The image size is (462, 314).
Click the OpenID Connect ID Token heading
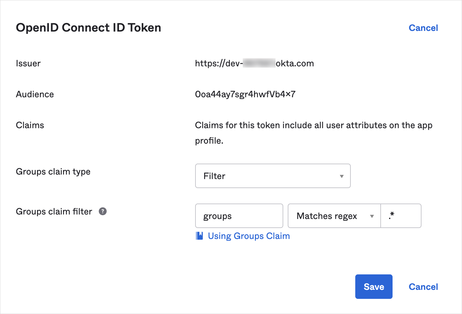coord(88,28)
